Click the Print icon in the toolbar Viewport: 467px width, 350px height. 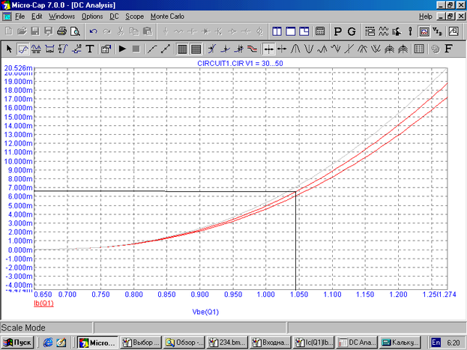click(x=61, y=32)
